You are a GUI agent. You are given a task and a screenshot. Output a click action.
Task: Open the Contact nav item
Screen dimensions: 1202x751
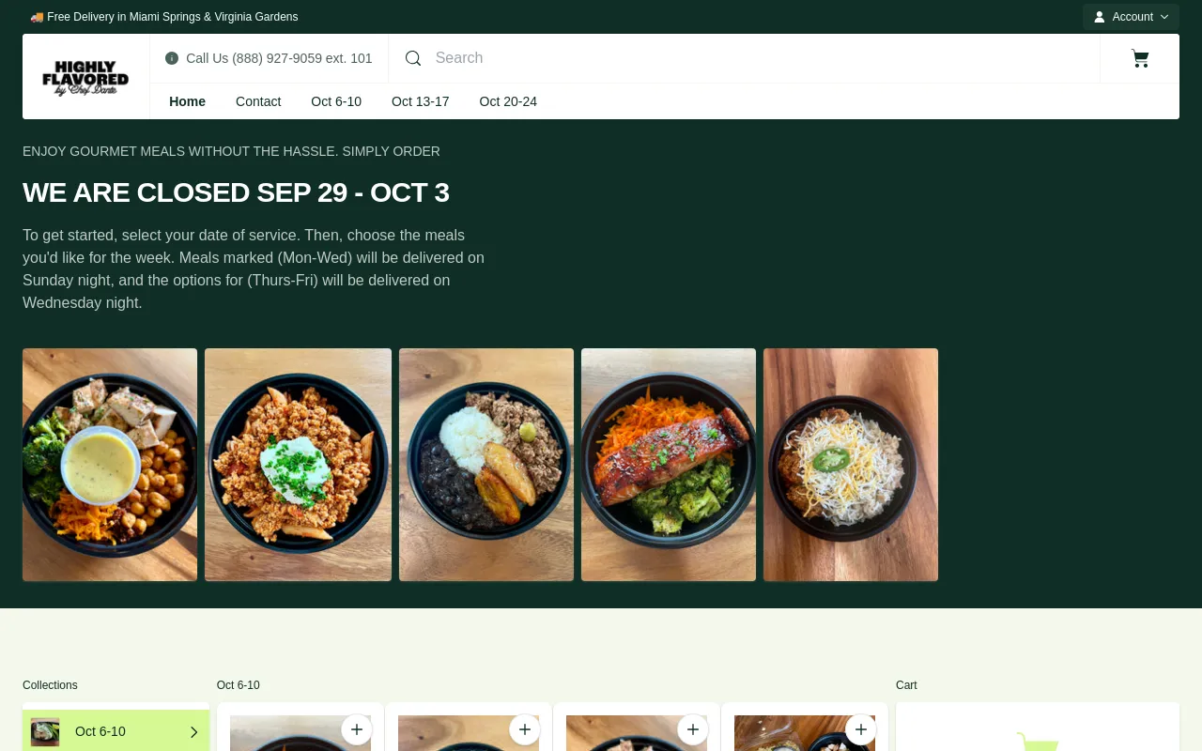(258, 101)
